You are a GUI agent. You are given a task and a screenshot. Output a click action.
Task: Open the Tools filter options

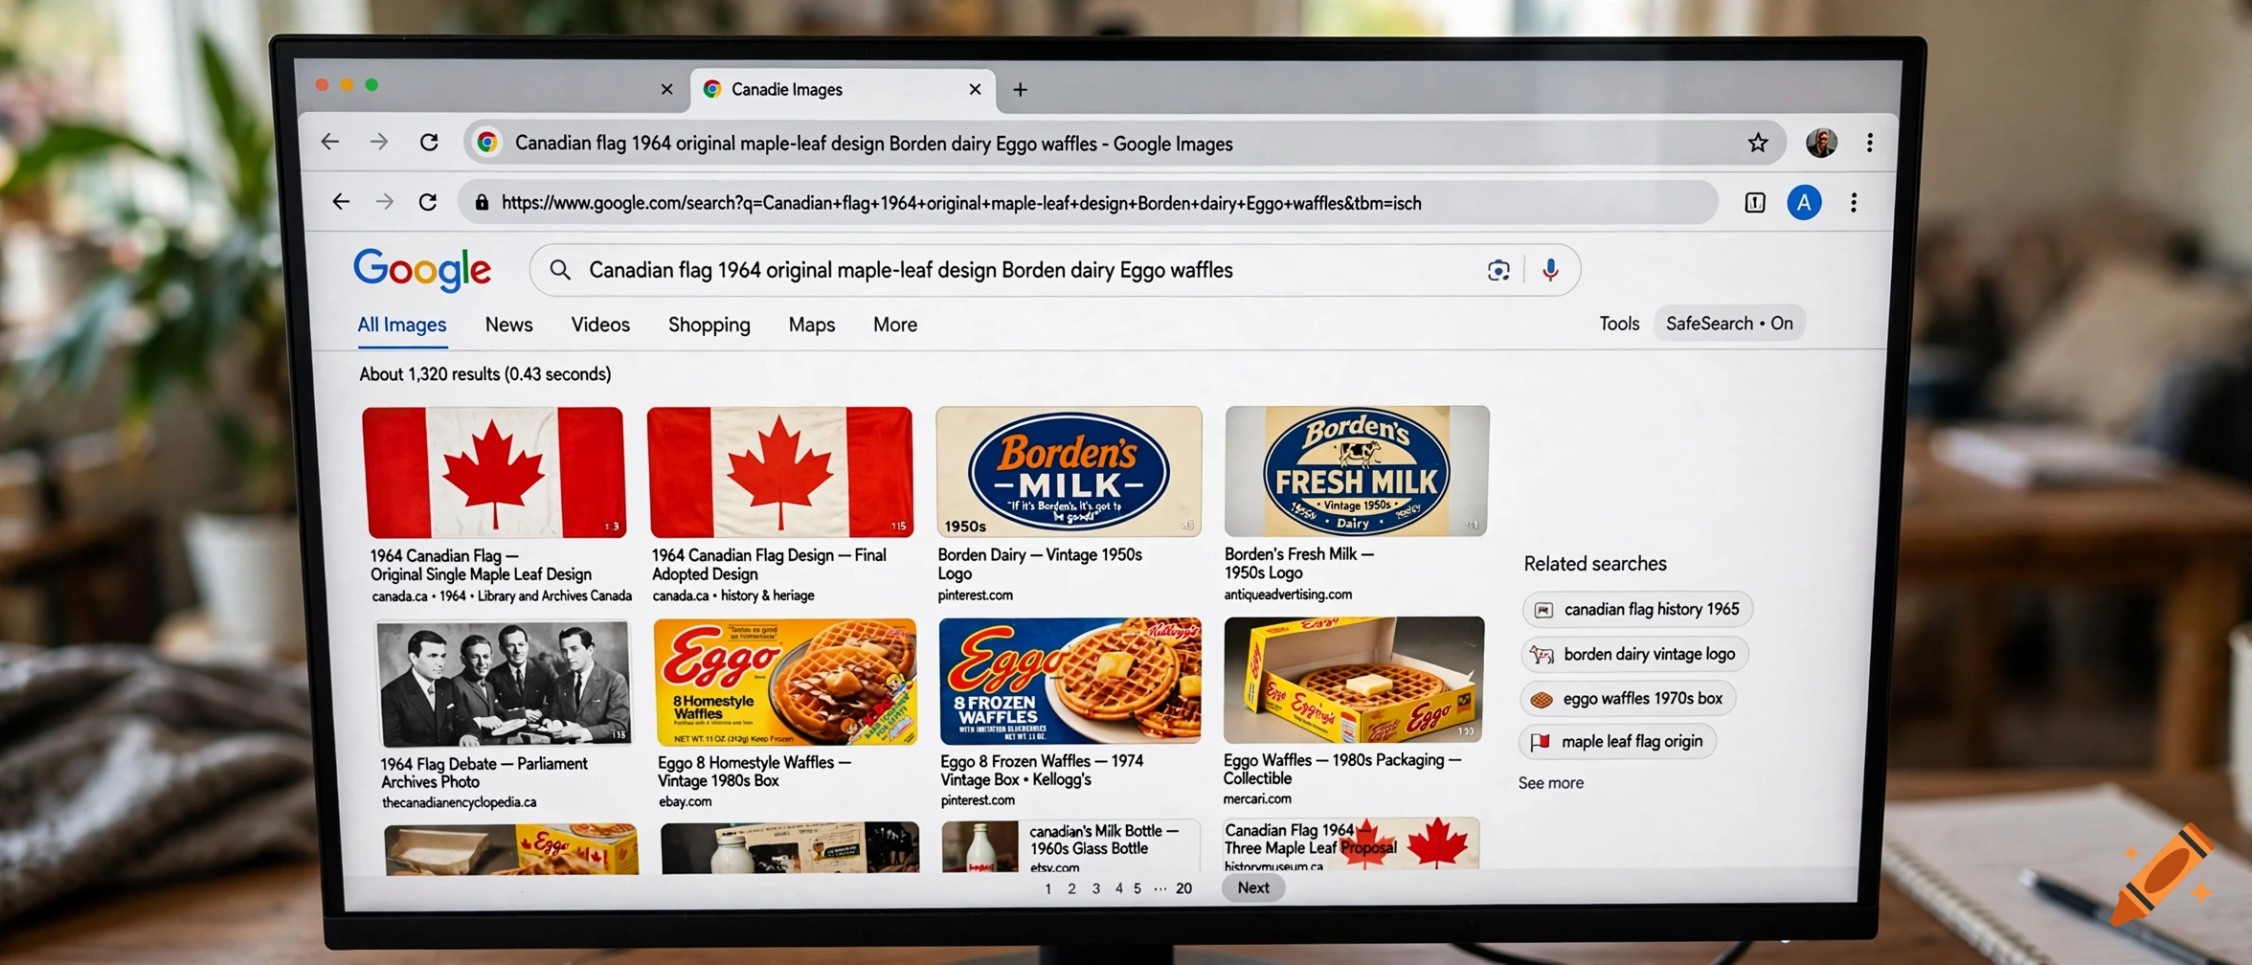coord(1619,324)
